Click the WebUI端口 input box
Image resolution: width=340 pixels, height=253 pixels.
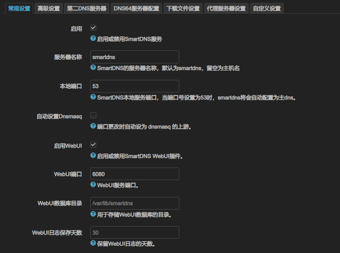click(134, 174)
